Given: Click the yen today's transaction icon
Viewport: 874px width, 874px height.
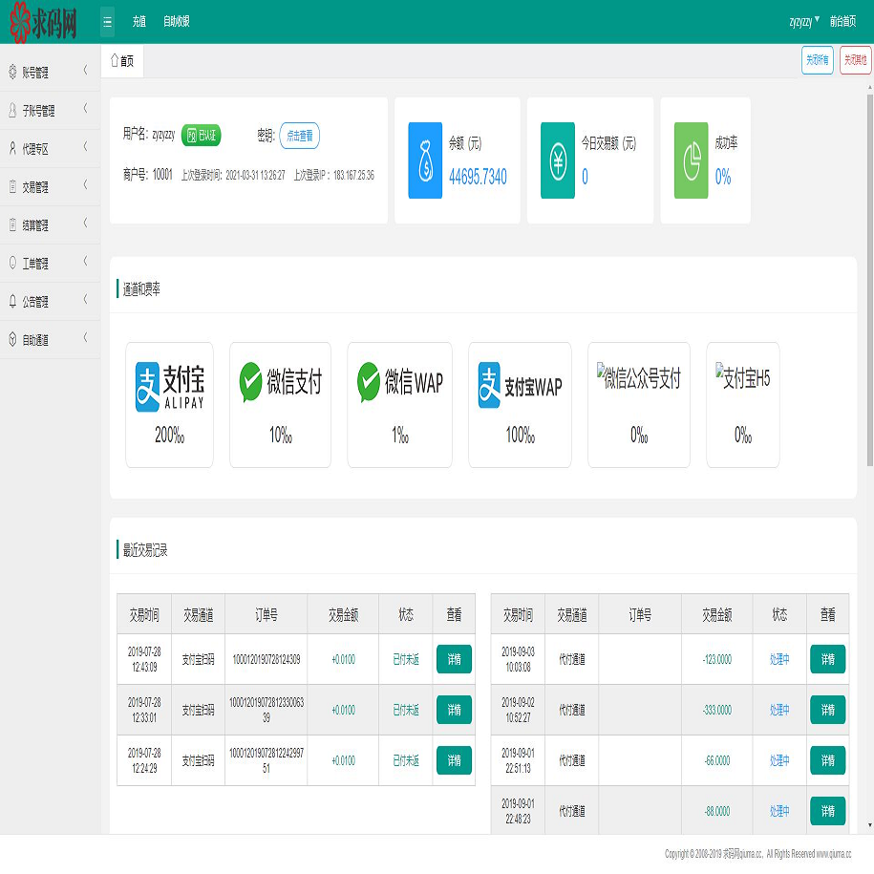Looking at the screenshot, I should 558,160.
